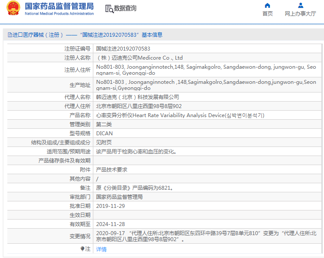This screenshot has width=324, height=258.
Task: Click agent name 韩迈迪克(北京)科技发展有限公司
Action: click(137, 97)
